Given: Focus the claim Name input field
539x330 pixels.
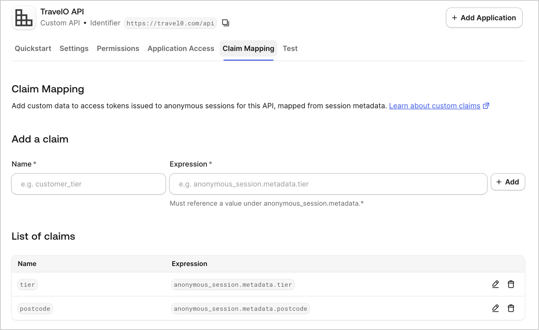Looking at the screenshot, I should [x=89, y=184].
